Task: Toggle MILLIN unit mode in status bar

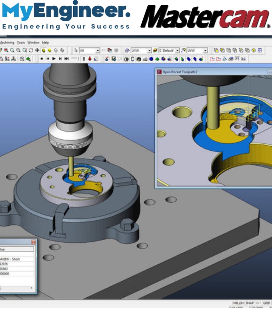Action: point(238,303)
